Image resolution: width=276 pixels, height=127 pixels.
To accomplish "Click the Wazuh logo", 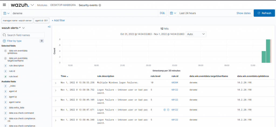I will [20, 5].
